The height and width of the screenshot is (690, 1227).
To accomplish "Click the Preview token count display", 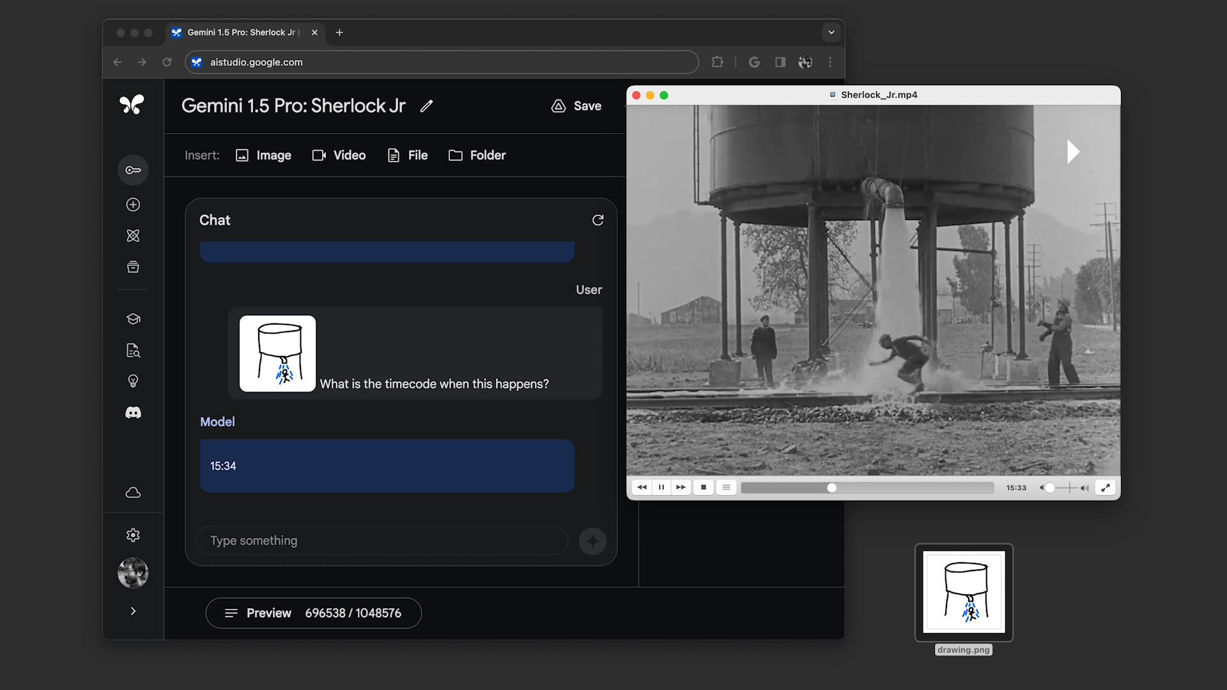I will tap(314, 613).
